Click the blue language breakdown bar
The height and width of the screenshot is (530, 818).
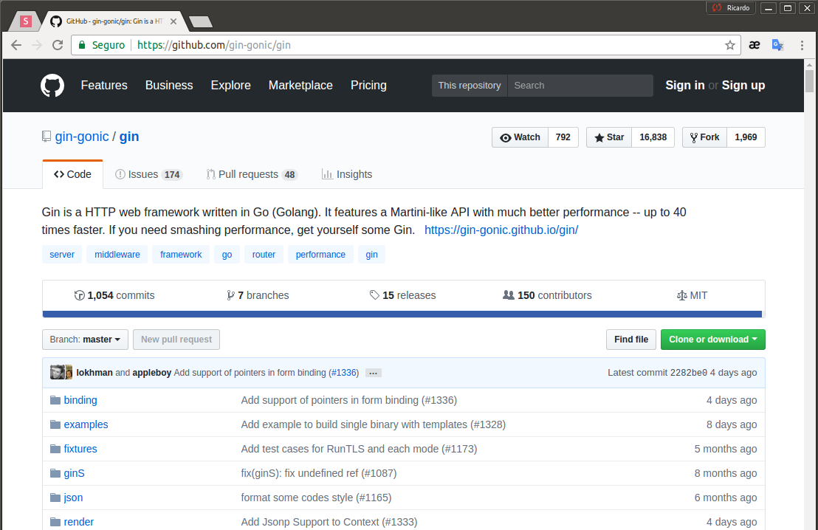(x=402, y=314)
